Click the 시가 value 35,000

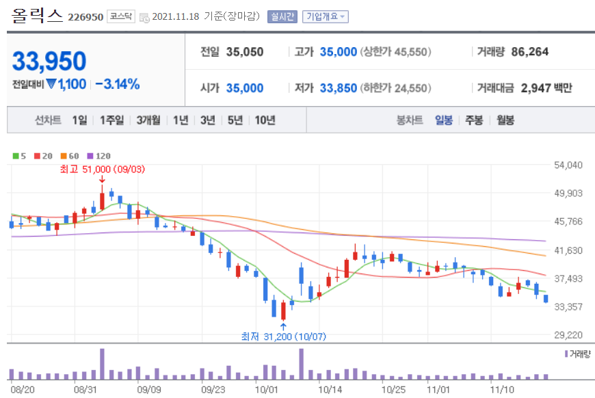tap(245, 88)
